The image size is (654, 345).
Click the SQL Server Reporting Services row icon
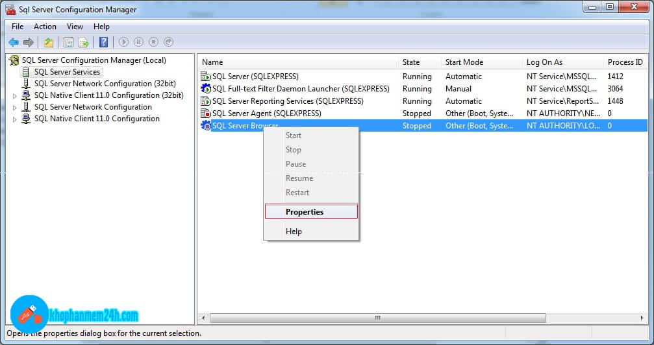(x=206, y=101)
